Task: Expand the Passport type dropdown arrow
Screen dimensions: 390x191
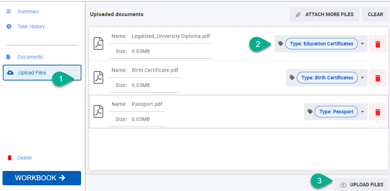Action: pos(362,112)
